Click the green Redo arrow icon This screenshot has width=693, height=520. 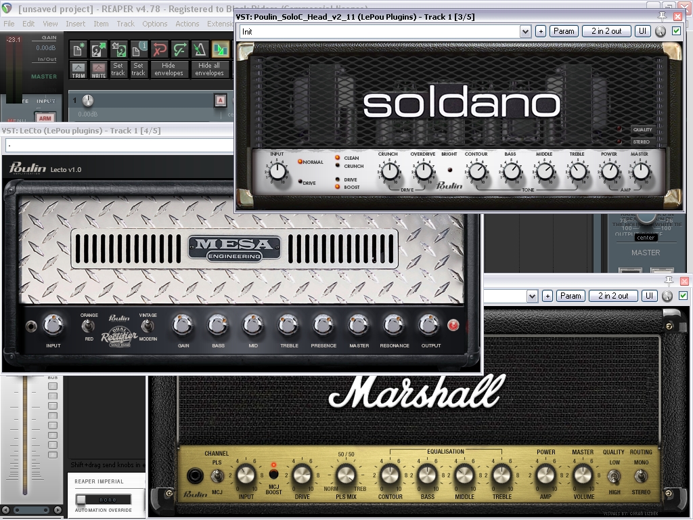(179, 49)
